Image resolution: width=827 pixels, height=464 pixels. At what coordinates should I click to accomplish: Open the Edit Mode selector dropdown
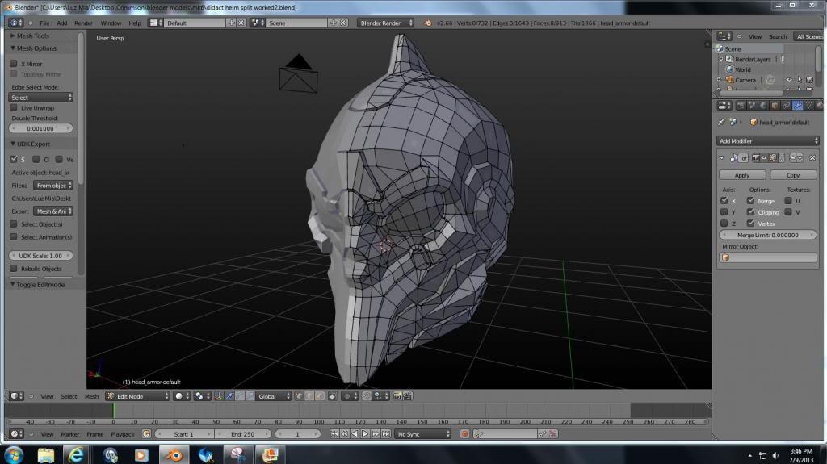tap(137, 396)
